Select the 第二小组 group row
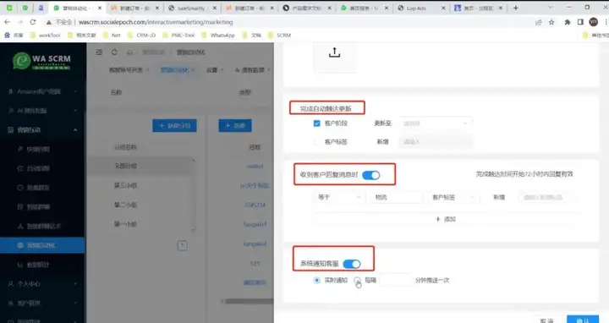The image size is (609, 323). [142, 205]
